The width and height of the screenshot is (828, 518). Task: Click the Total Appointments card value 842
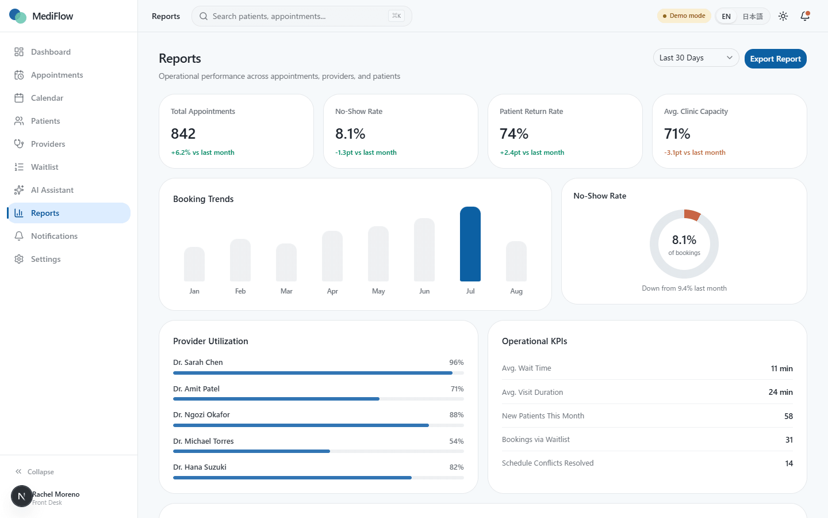tap(183, 134)
